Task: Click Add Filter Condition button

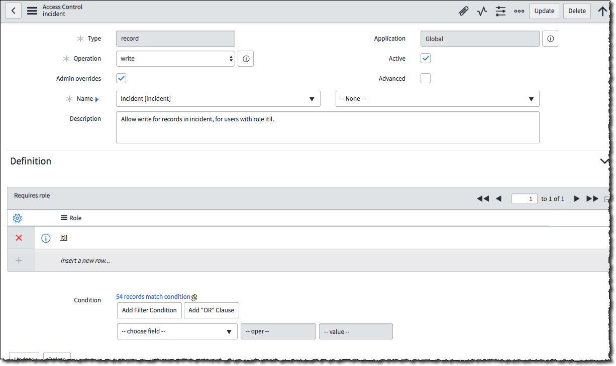Action: coord(149,310)
